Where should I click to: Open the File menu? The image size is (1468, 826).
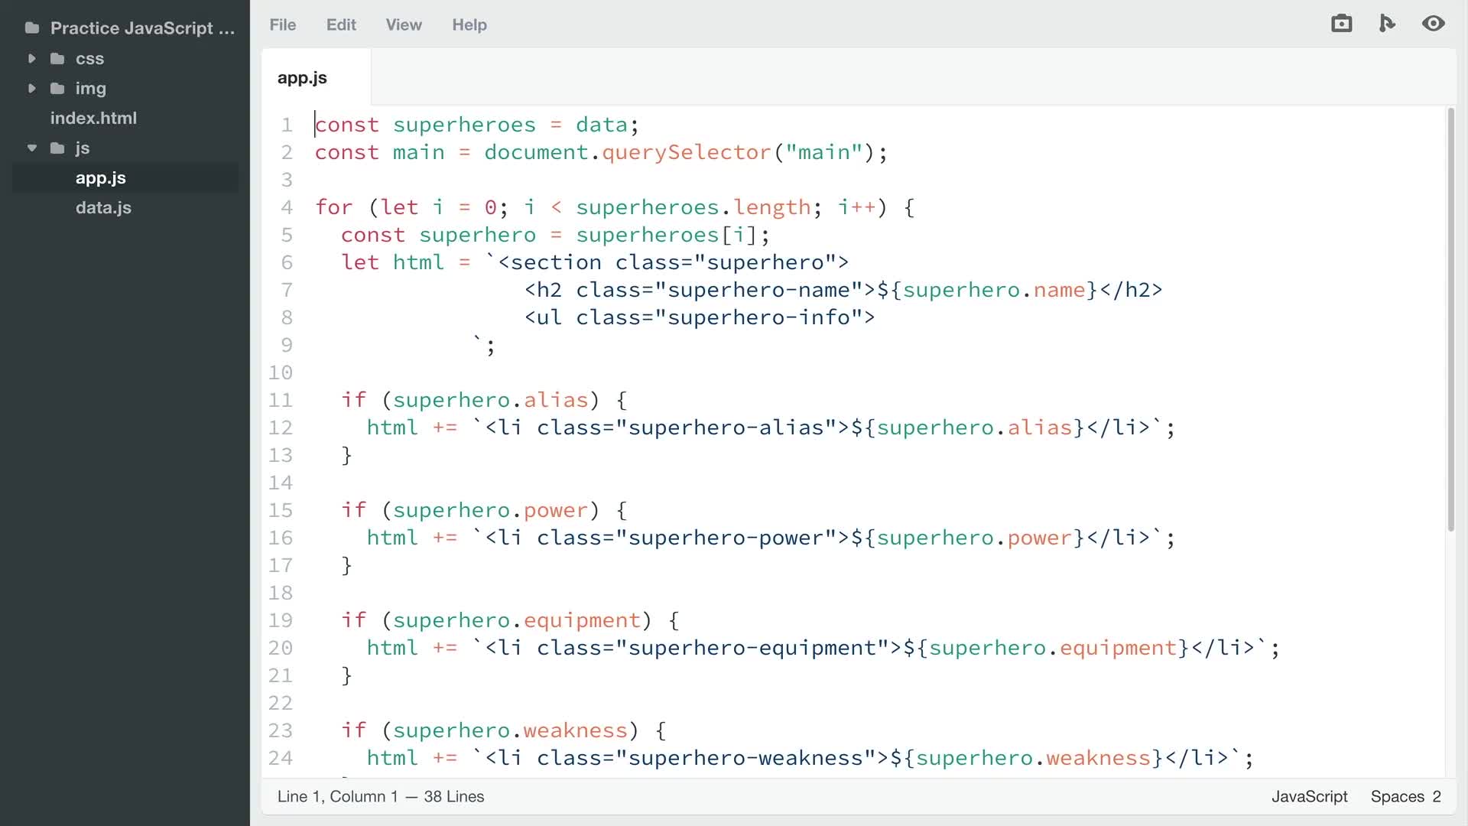282,24
